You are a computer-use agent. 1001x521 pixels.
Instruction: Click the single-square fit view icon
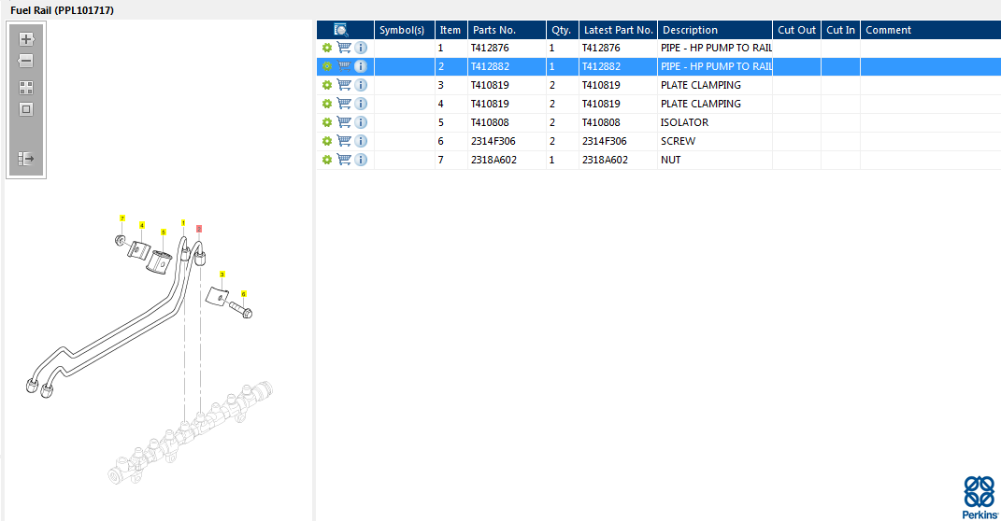click(26, 109)
